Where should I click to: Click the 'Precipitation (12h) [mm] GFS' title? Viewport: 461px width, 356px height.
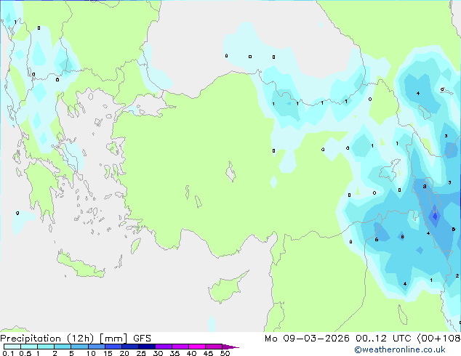point(76,339)
